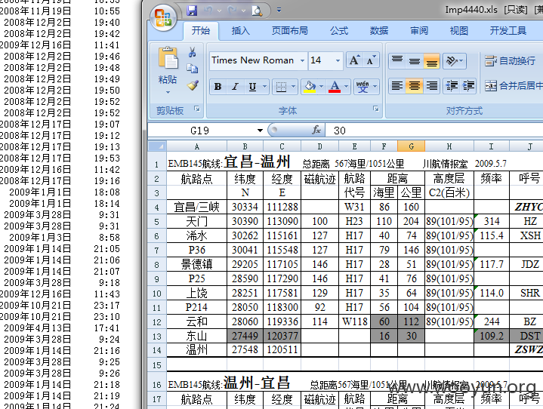The width and height of the screenshot is (543, 409).
Task: Increase indent in alignment group
Action: click(x=468, y=85)
